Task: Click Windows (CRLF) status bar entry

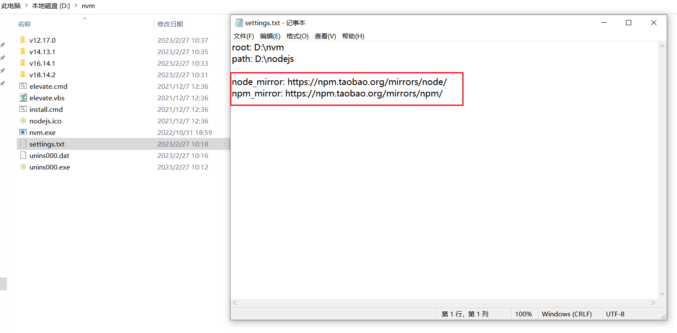Action: (x=567, y=314)
